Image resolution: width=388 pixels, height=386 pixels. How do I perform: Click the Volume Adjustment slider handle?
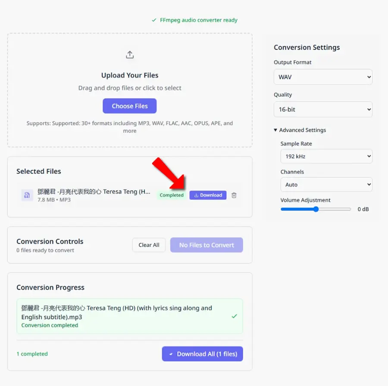coord(316,209)
